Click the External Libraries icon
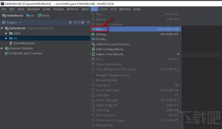The width and height of the screenshot is (222, 129). click(x=7, y=48)
